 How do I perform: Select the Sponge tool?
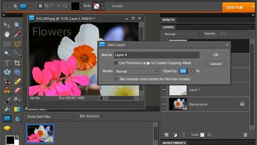7,128
